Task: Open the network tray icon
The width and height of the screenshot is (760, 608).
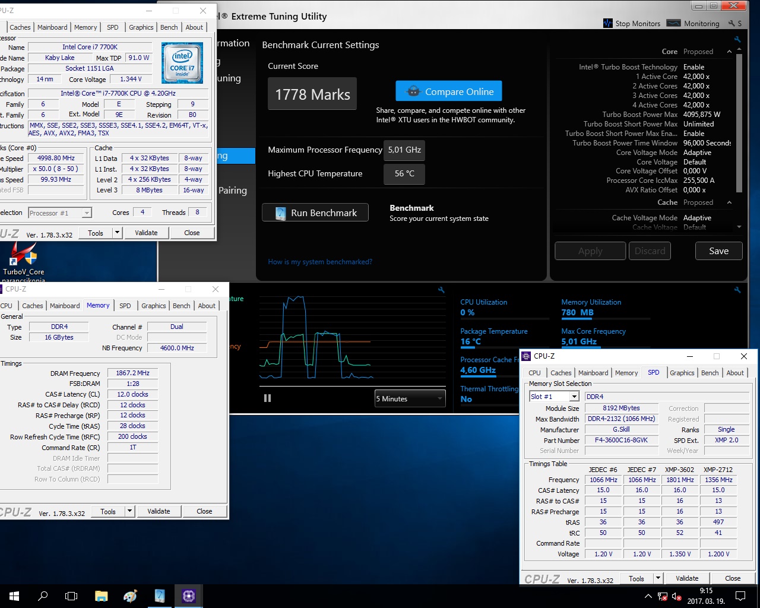Action: (662, 596)
